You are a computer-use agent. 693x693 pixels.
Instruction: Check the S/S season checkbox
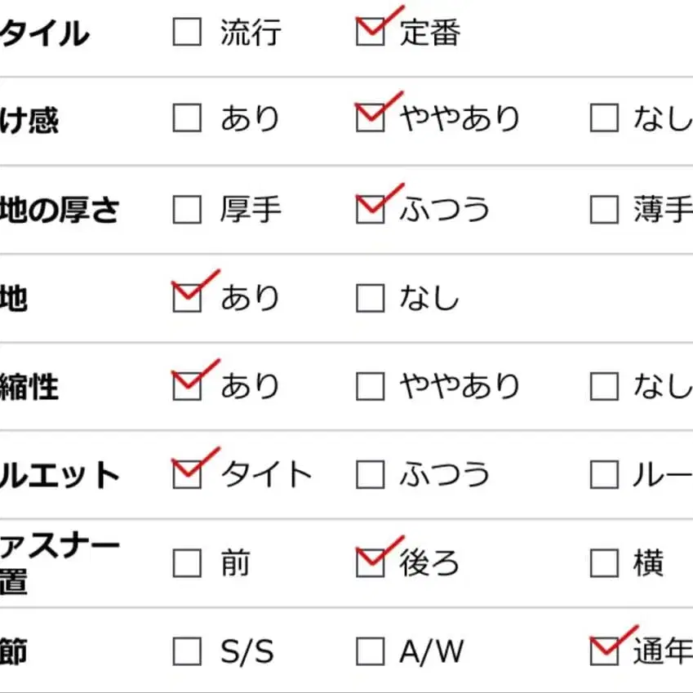click(187, 652)
